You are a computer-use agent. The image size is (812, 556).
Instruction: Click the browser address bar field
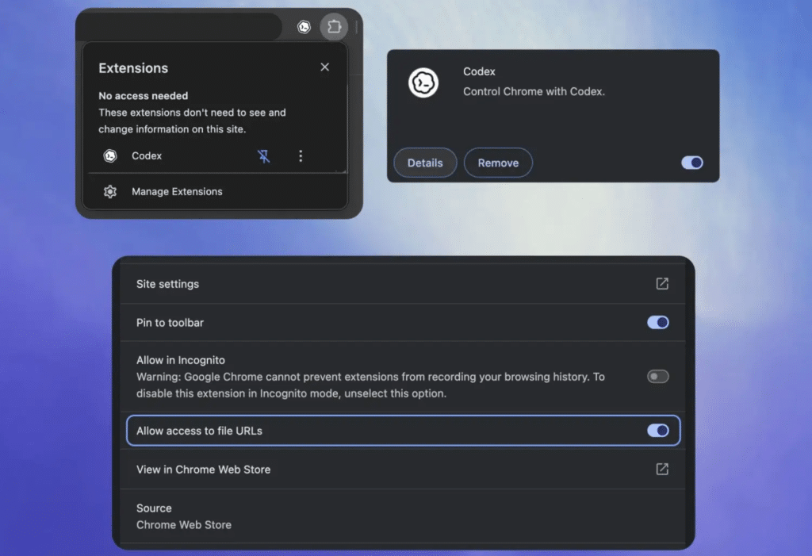(x=180, y=26)
